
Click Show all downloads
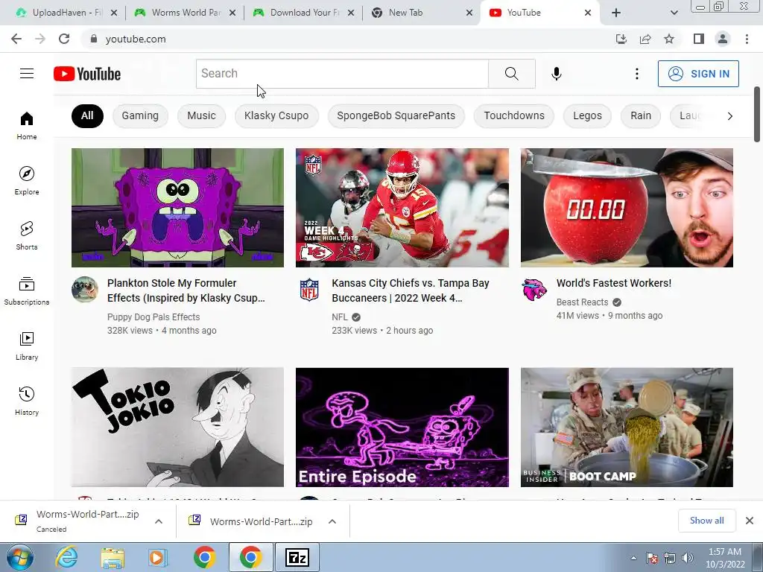click(x=706, y=521)
